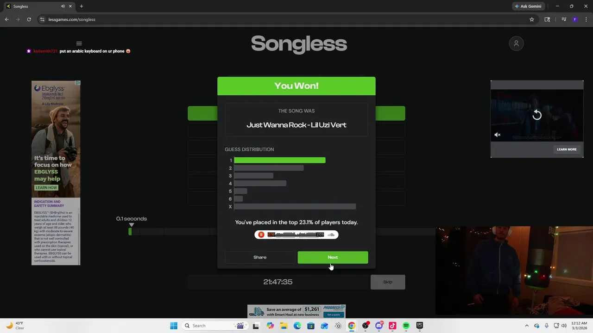The width and height of the screenshot is (593, 333).
Task: Click Learn More on video ad
Action: pyautogui.click(x=567, y=149)
